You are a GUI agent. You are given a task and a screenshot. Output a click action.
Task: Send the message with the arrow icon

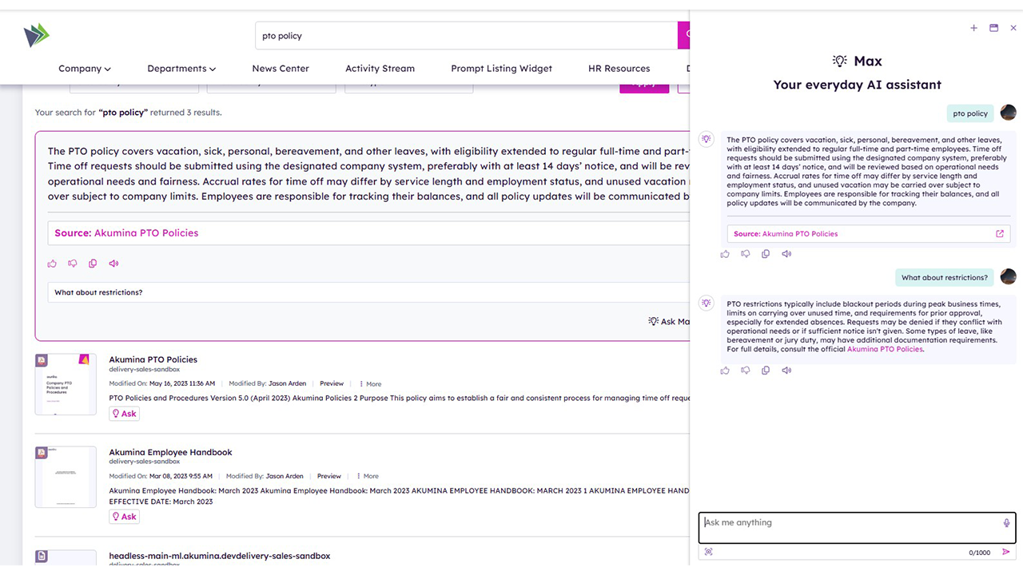[x=1006, y=552]
